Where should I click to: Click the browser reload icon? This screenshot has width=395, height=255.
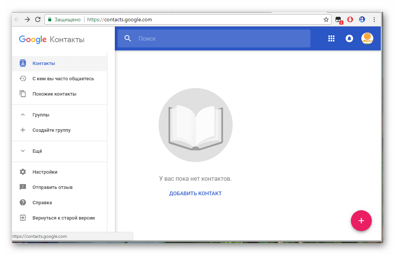coord(38,19)
